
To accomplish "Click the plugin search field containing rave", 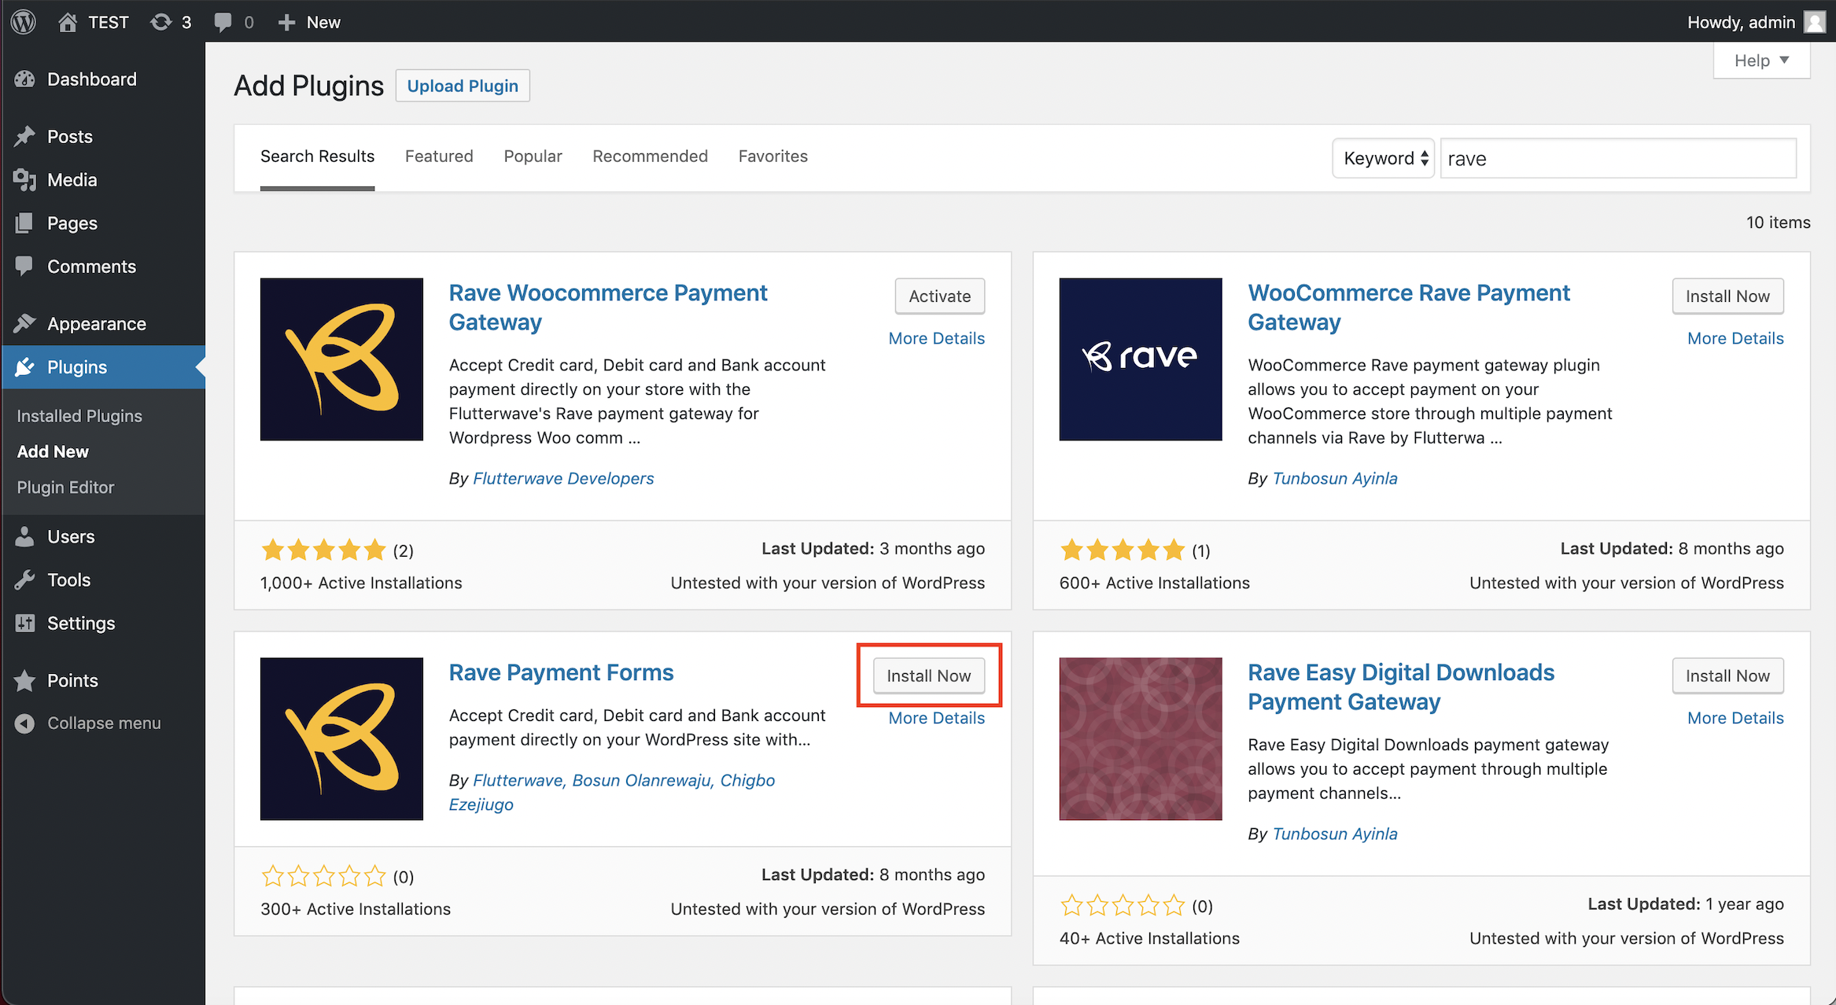I will tap(1617, 158).
